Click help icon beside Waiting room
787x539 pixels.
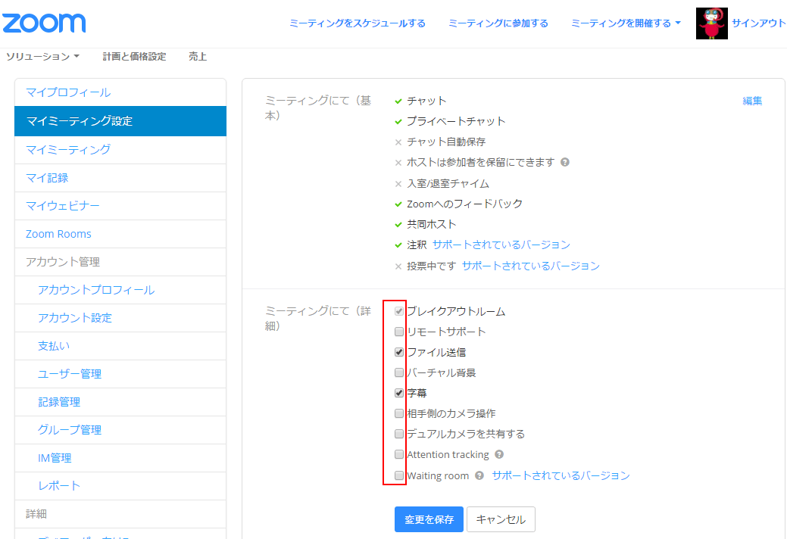pyautogui.click(x=479, y=476)
